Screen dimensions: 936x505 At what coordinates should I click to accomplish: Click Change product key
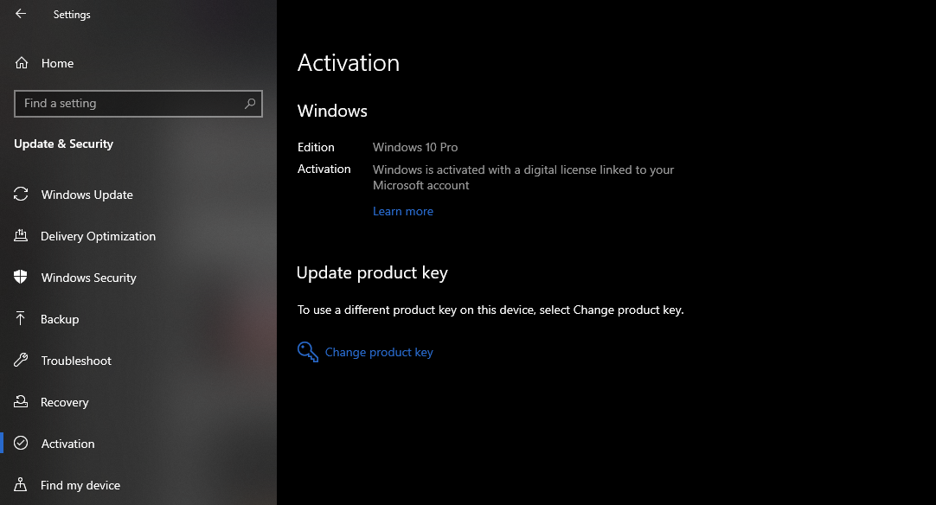[x=379, y=352]
